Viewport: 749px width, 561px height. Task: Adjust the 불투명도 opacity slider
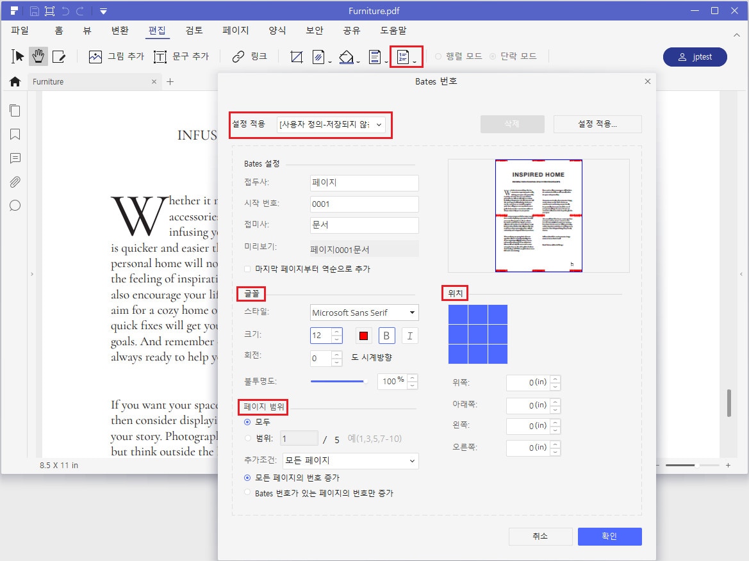click(339, 382)
